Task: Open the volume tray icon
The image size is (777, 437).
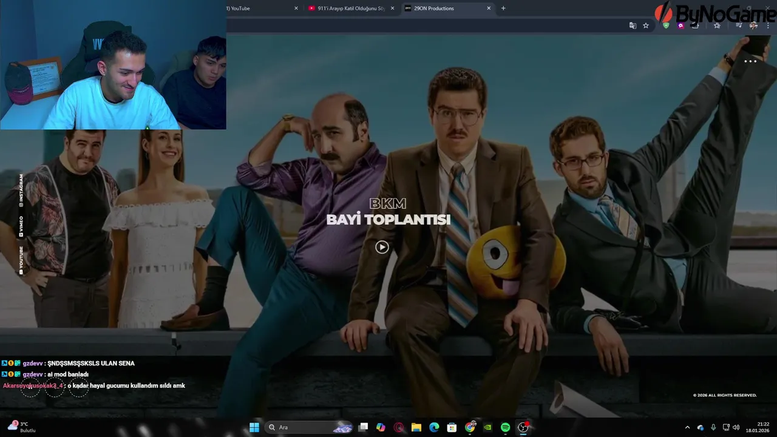Action: pos(736,427)
